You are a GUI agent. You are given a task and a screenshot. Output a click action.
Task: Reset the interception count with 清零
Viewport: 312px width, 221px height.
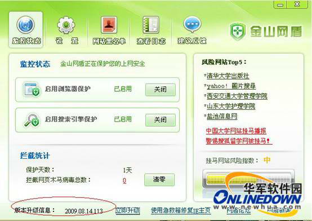tap(159, 179)
